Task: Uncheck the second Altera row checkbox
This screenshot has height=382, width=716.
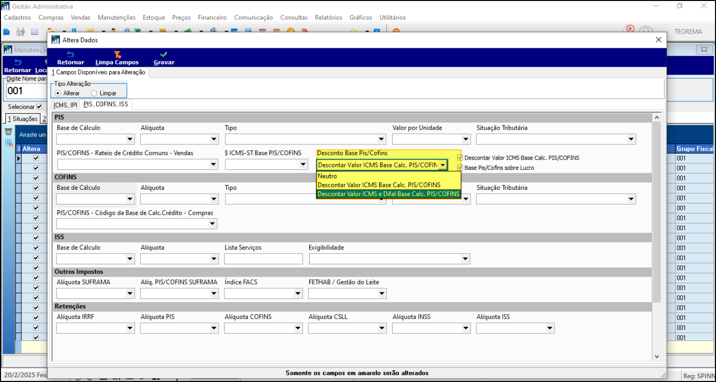Action: [36, 168]
